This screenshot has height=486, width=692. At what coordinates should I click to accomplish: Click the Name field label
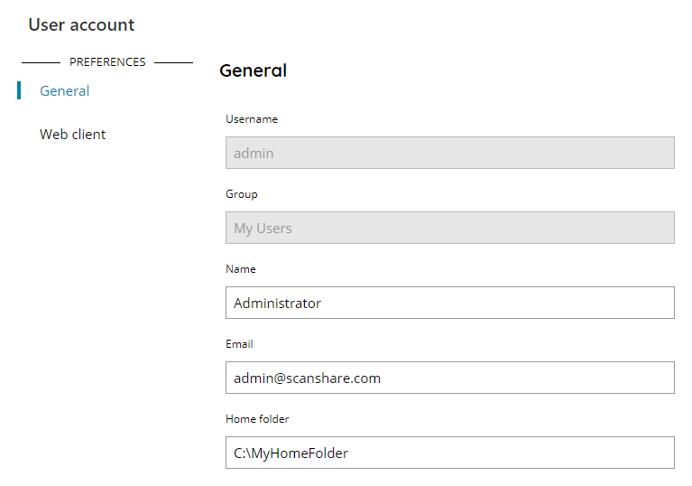pyautogui.click(x=241, y=269)
